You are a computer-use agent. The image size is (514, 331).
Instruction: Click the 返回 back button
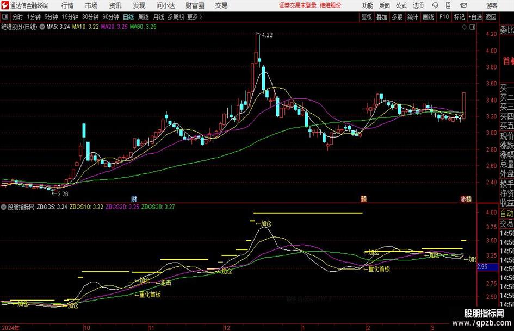tap(491, 17)
